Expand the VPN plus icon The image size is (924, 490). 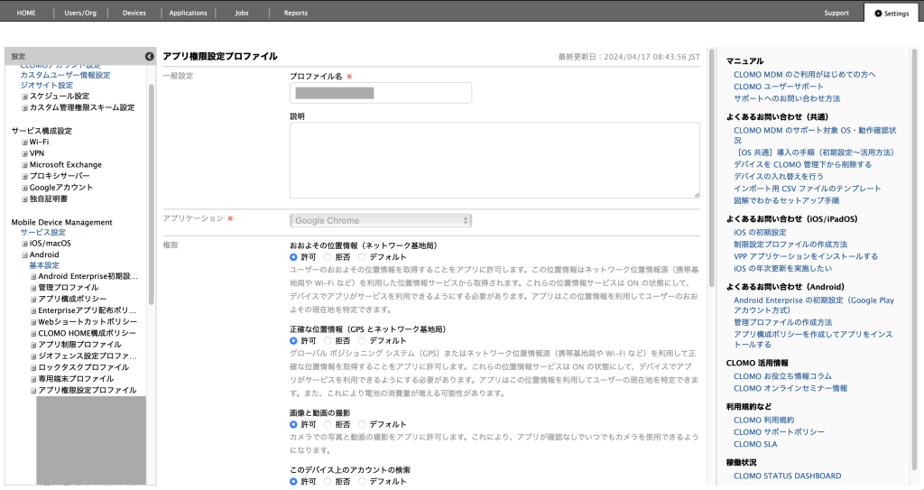(x=25, y=153)
